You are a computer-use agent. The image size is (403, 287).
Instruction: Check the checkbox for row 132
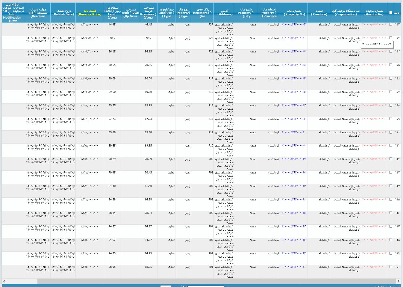[391, 25]
